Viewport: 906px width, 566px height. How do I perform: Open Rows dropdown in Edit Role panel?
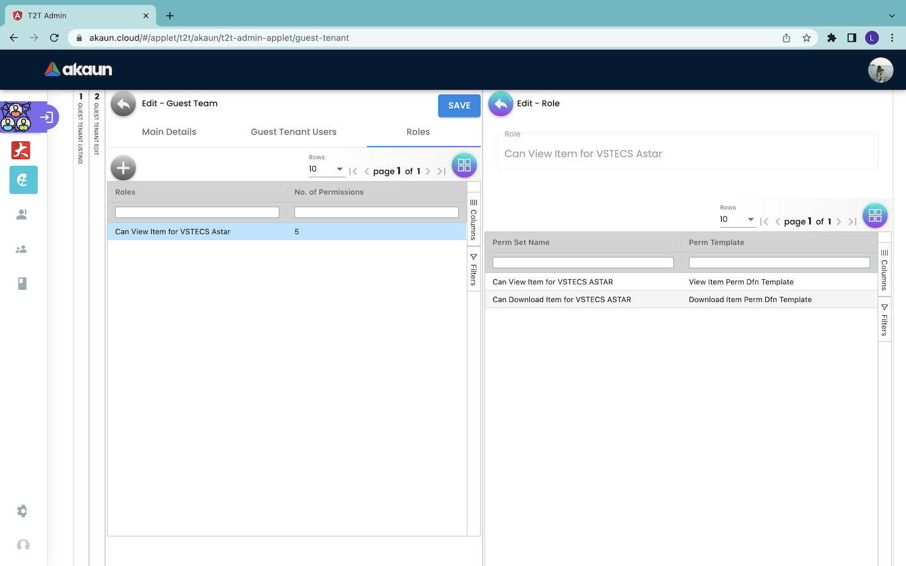pos(737,219)
